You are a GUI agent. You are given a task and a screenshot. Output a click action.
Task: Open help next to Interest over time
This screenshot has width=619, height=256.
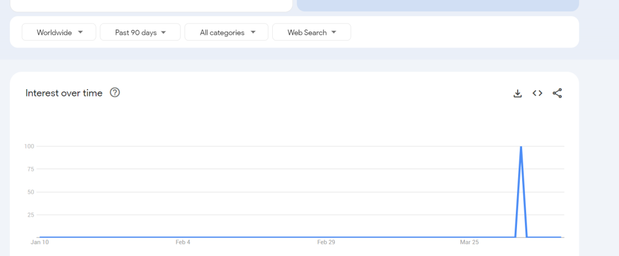(x=115, y=93)
